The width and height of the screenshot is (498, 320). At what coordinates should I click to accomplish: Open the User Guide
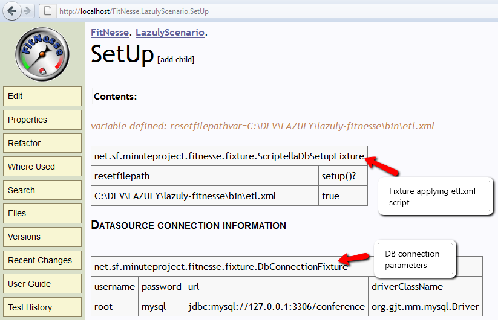(42, 284)
